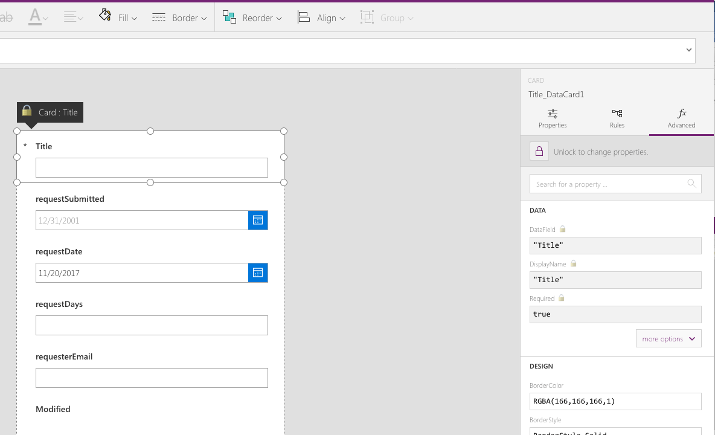This screenshot has height=435, width=715.
Task: Click the Align icon in the toolbar
Action: pyautogui.click(x=303, y=17)
